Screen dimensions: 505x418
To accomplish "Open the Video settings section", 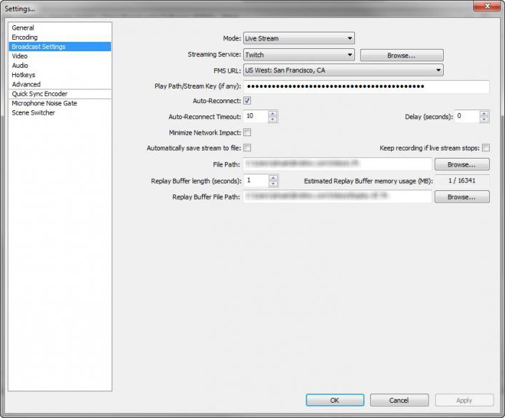I will click(19, 56).
